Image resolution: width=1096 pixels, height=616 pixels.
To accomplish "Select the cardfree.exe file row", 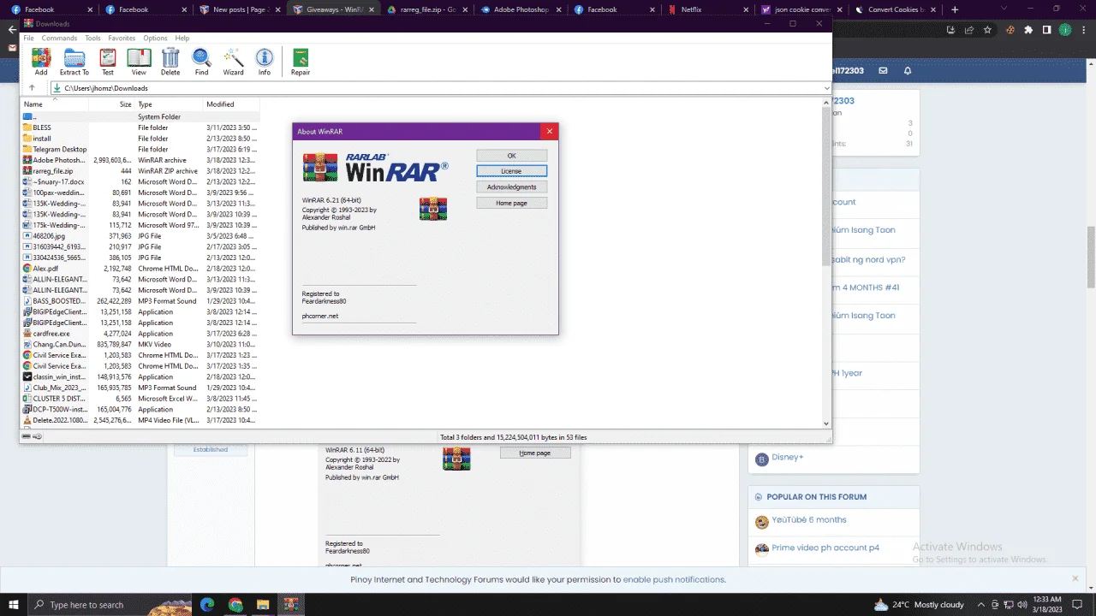I will [140, 334].
